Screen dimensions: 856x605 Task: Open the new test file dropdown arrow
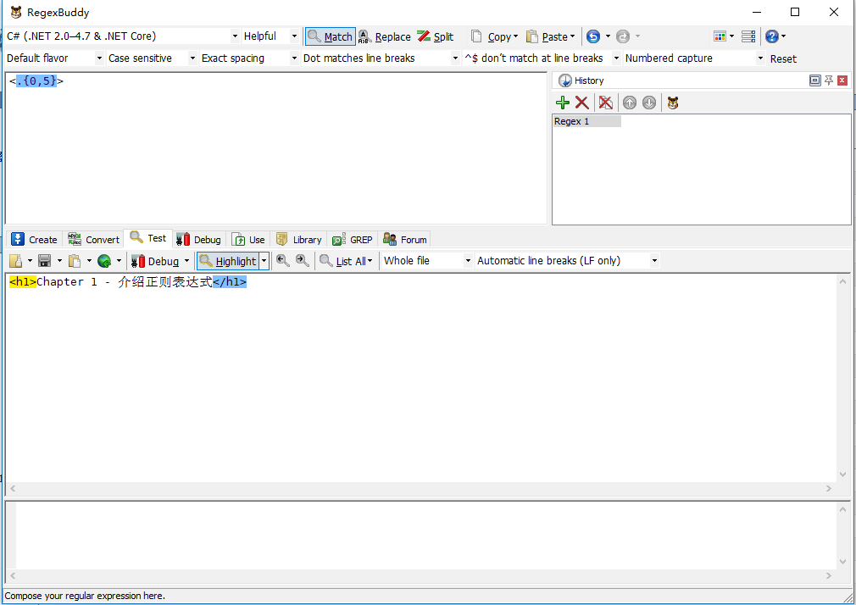click(x=30, y=261)
